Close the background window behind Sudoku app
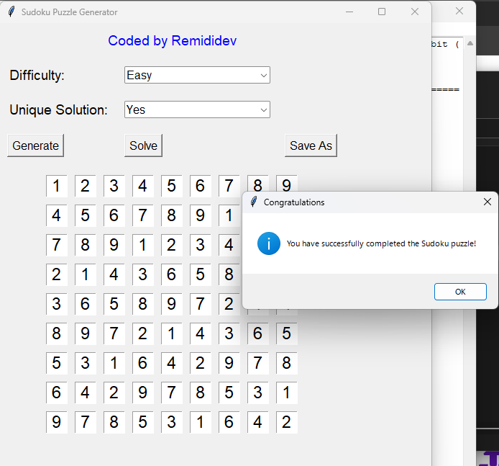The height and width of the screenshot is (466, 499). coord(459,11)
